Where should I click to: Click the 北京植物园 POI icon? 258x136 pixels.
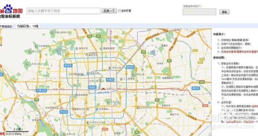pos(36,46)
